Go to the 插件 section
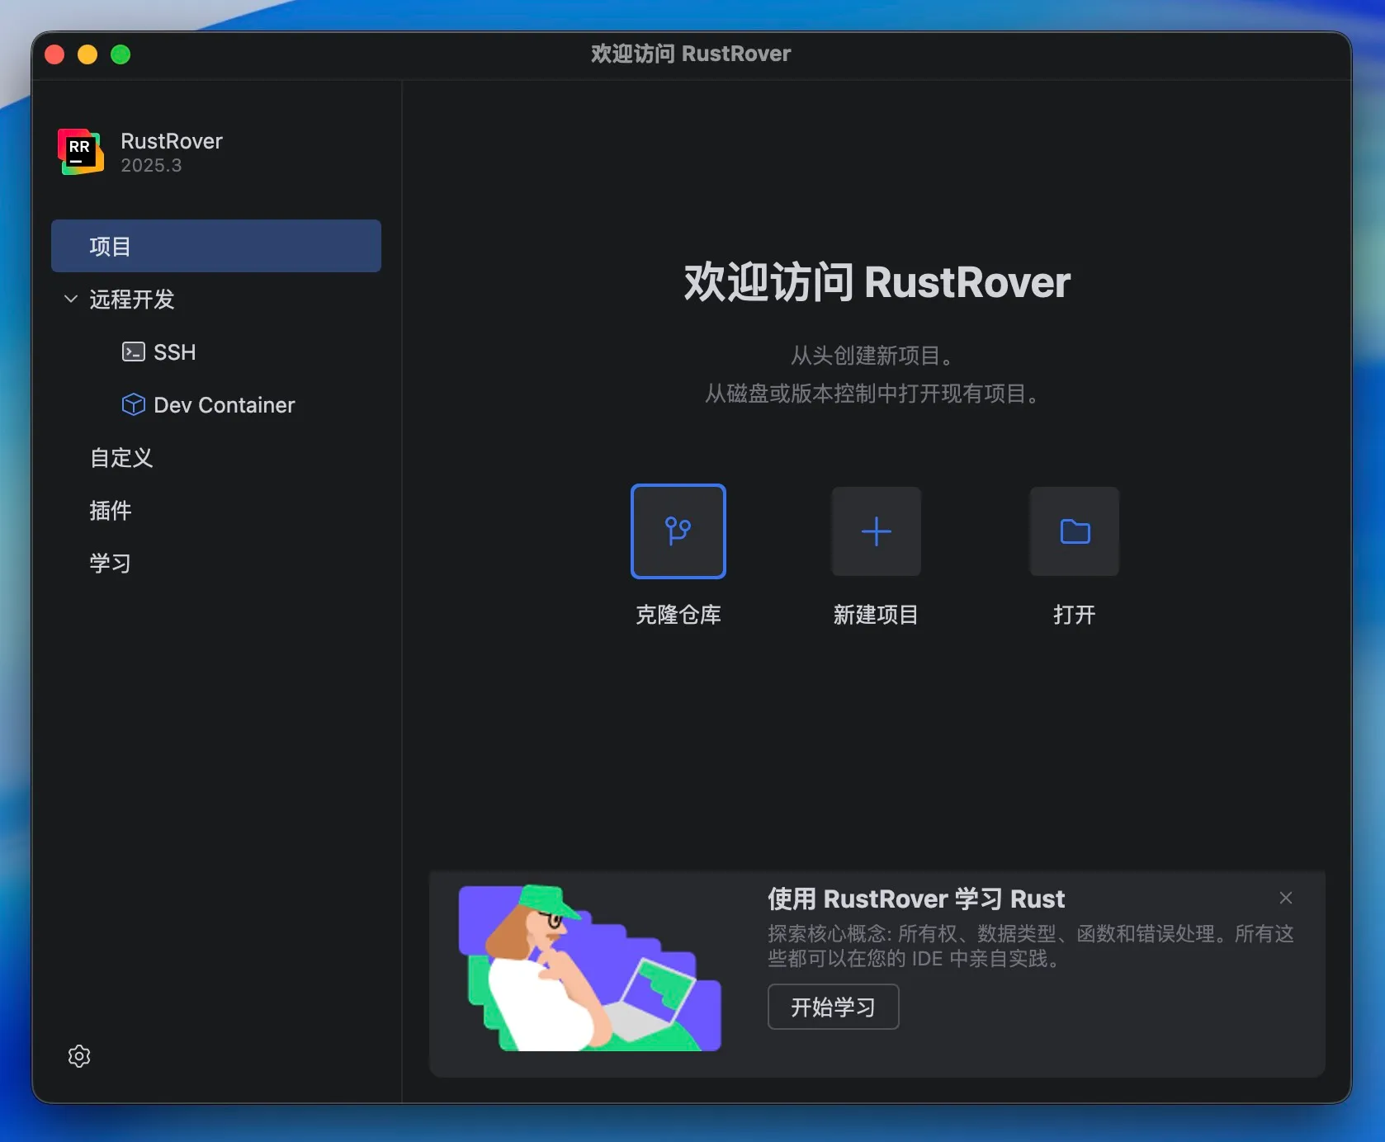1385x1142 pixels. click(x=111, y=511)
